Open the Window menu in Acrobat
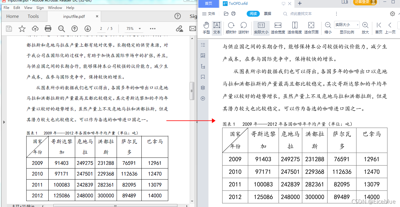 click(x=55, y=8)
